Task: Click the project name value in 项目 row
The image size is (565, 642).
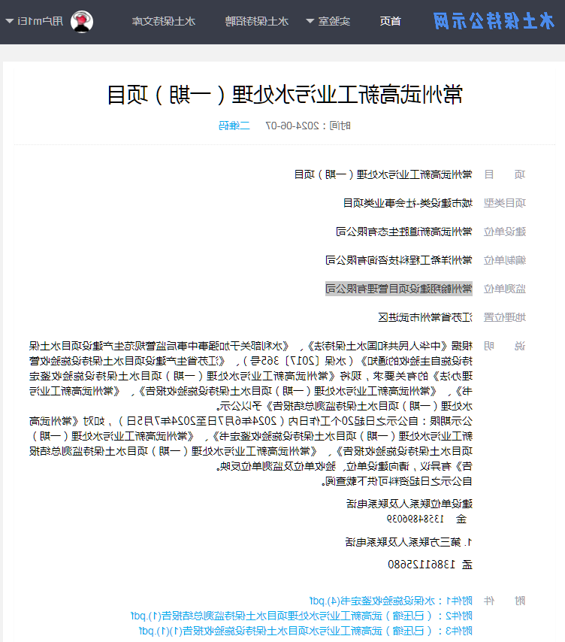Action: [x=383, y=175]
